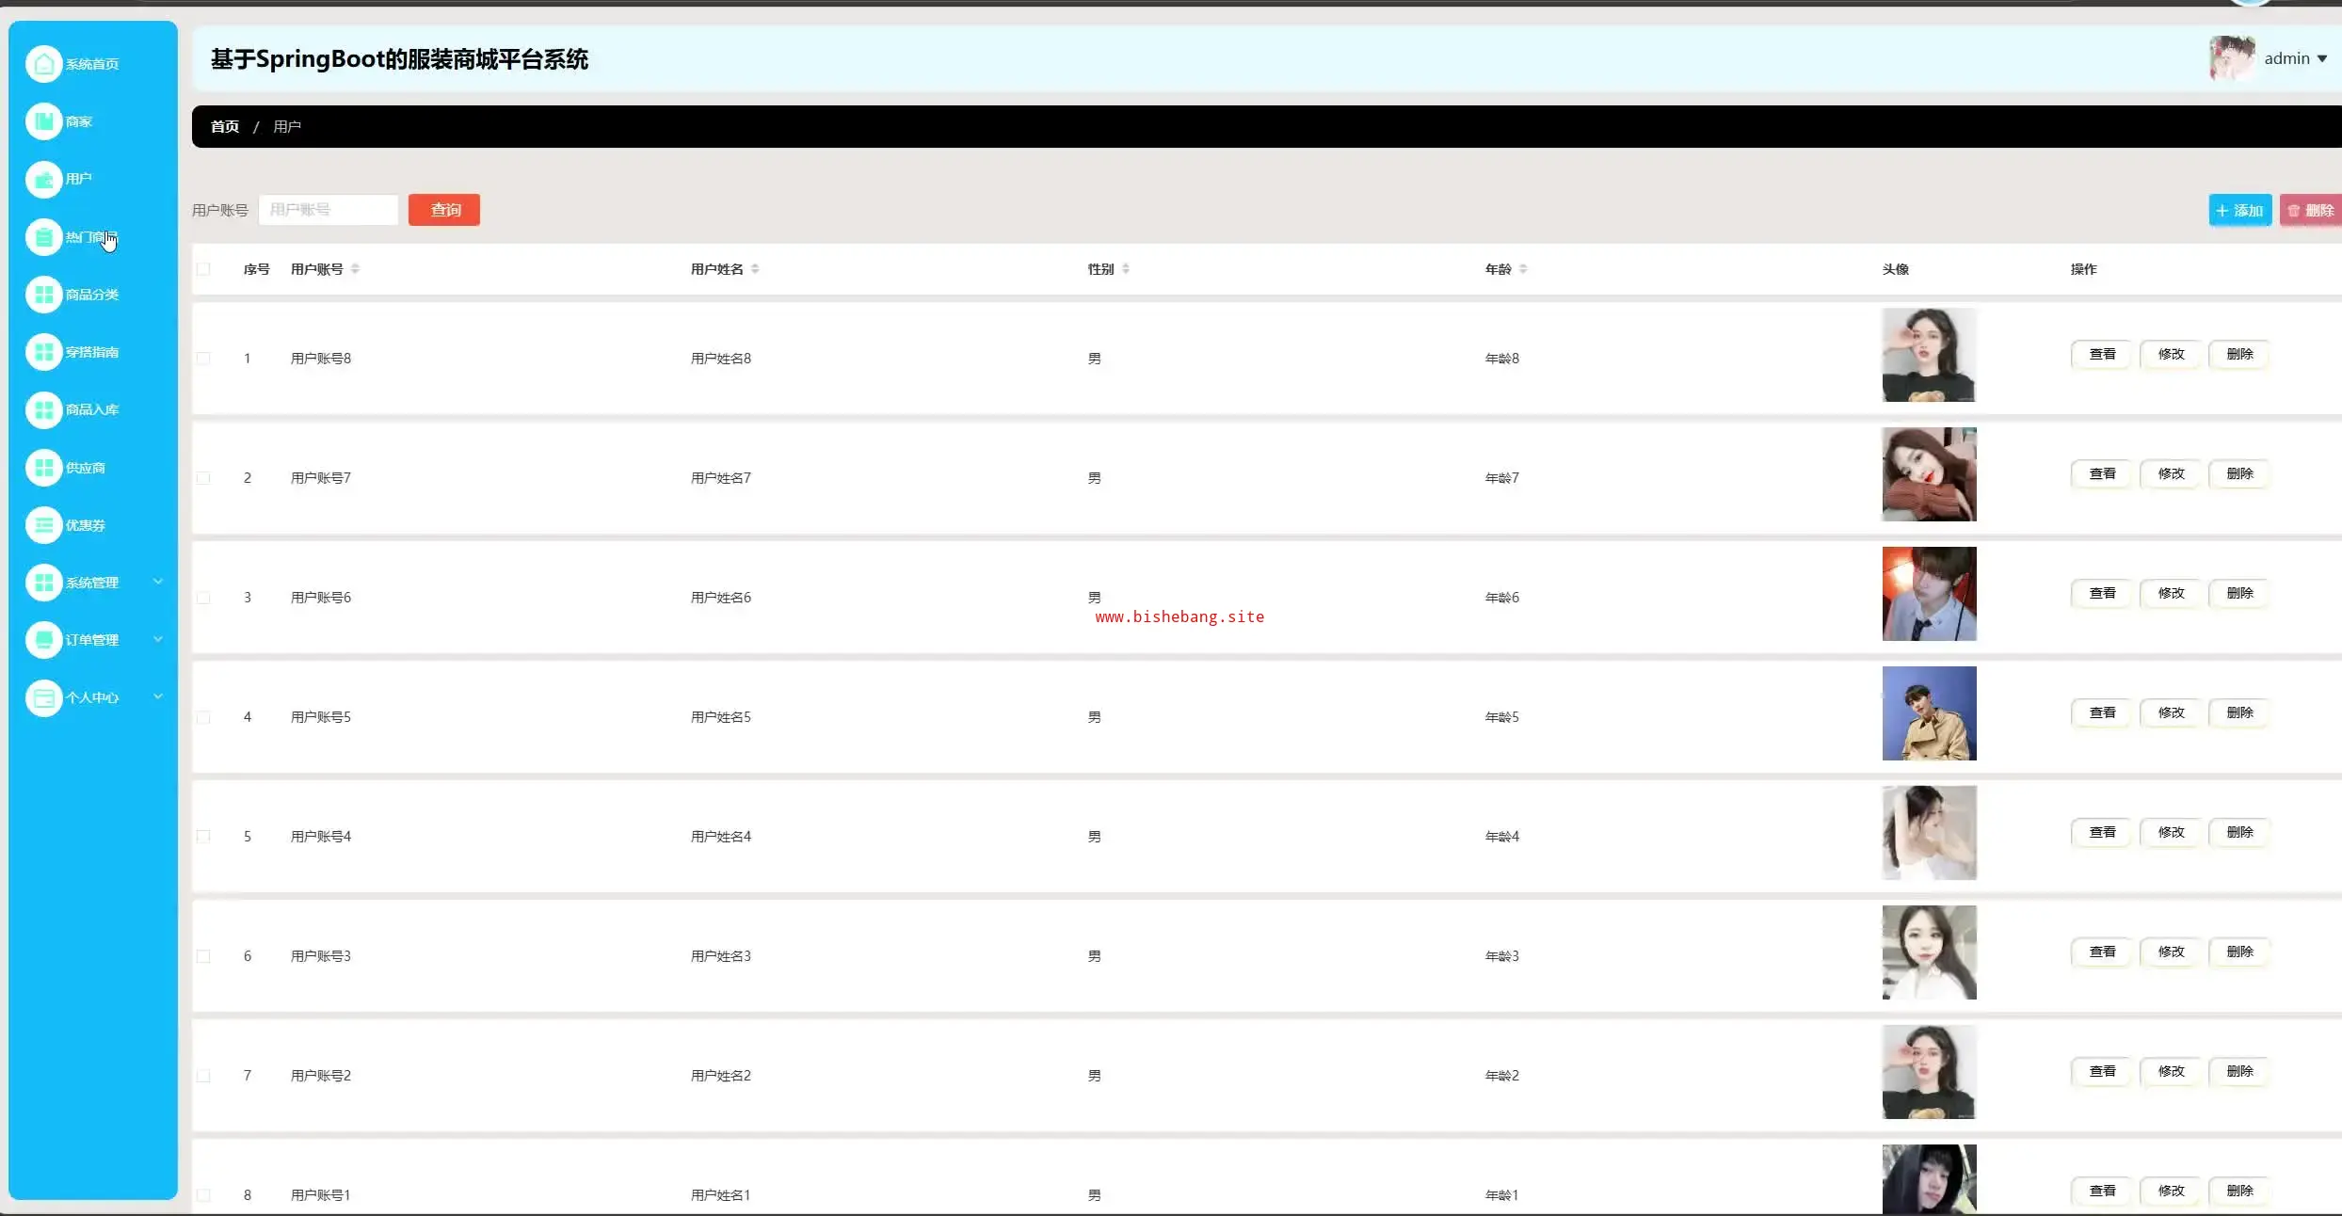Image resolution: width=2342 pixels, height=1216 pixels.
Task: Open the 供应商 supplier icon
Action: [x=43, y=468]
